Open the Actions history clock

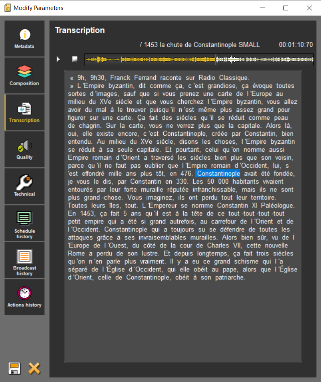tap(24, 297)
